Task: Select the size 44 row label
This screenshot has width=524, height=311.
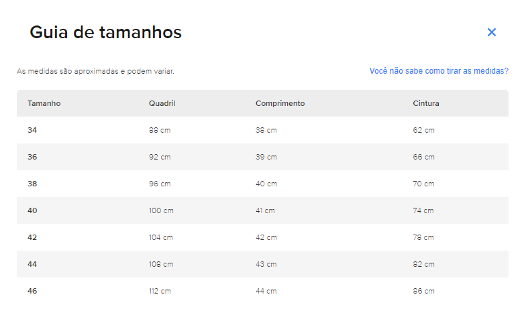Action: click(32, 264)
